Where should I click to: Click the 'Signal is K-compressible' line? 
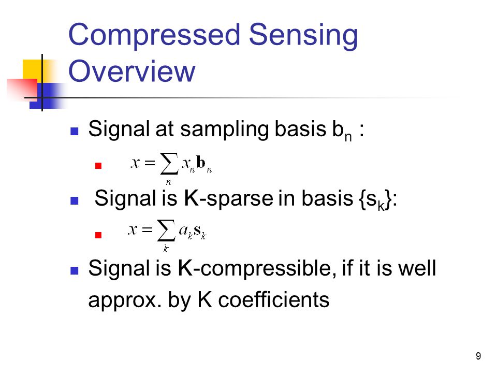262,268
